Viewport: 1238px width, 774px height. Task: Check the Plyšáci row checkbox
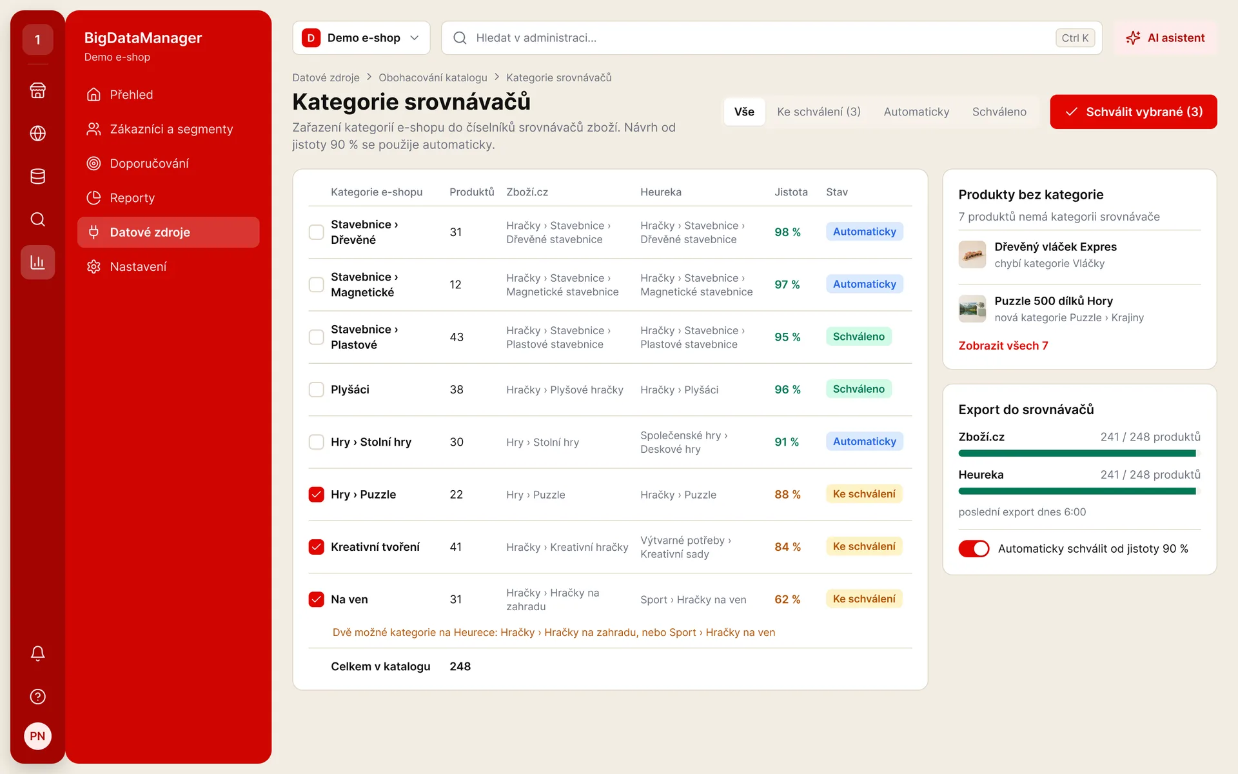[x=316, y=390]
